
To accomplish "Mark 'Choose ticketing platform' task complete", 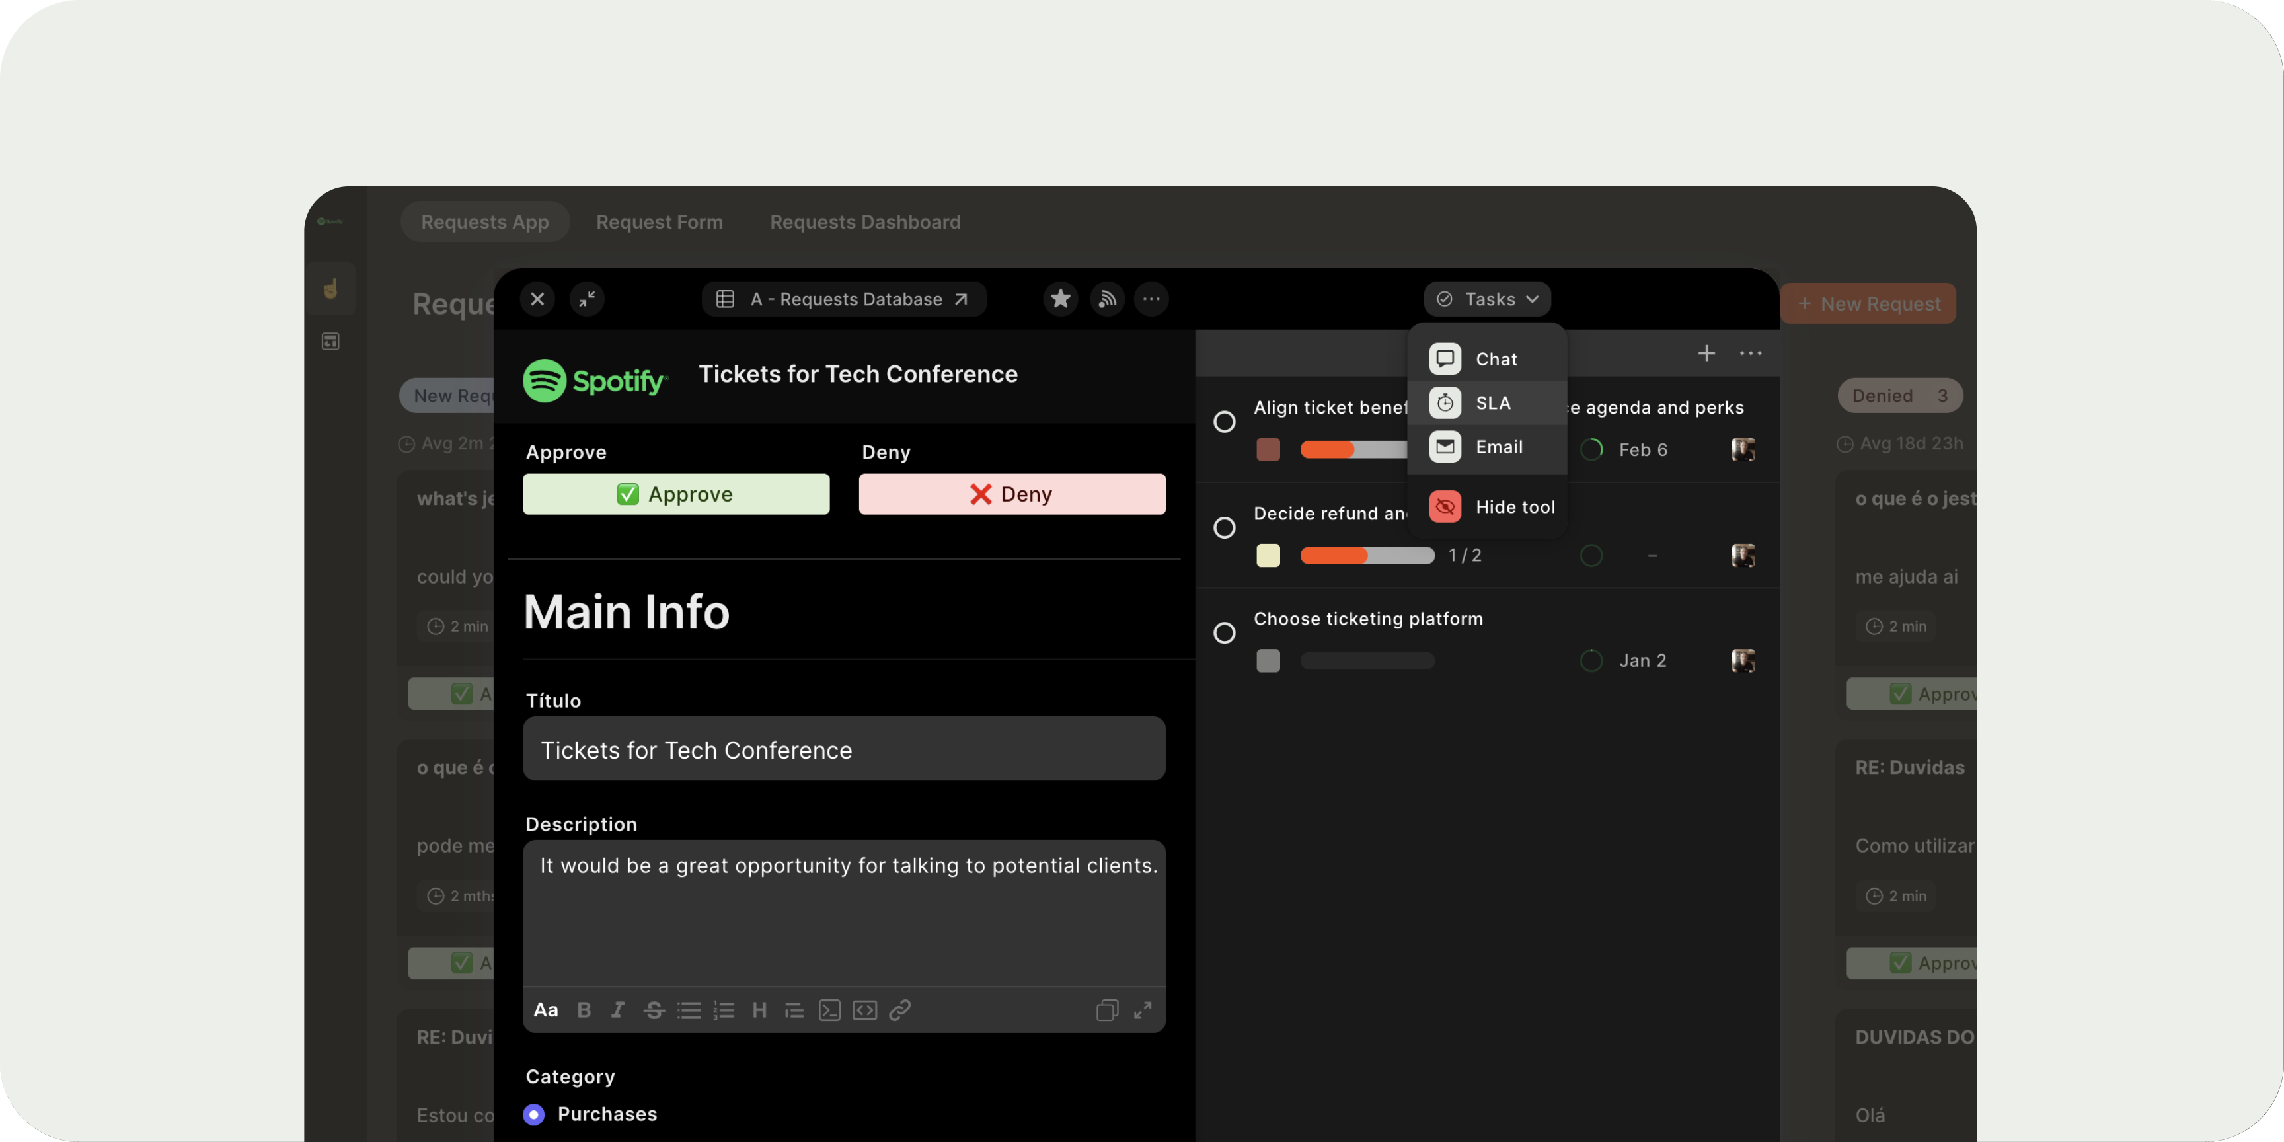I will click(x=1223, y=633).
